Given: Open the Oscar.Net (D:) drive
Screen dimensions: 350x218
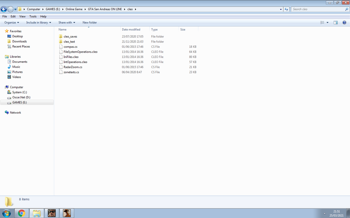Looking at the screenshot, I should pos(21,97).
